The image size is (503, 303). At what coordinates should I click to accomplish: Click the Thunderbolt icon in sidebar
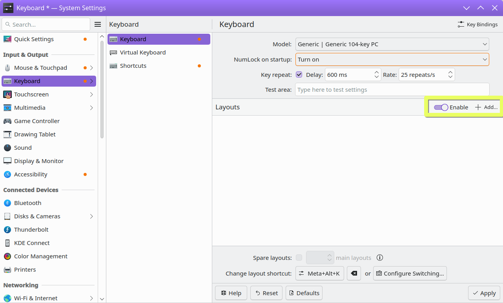[7, 230]
